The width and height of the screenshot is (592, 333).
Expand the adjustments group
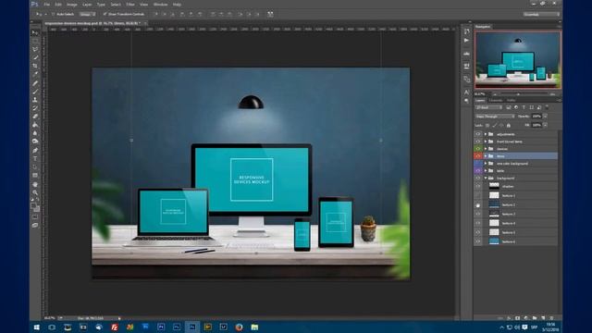pyautogui.click(x=486, y=134)
